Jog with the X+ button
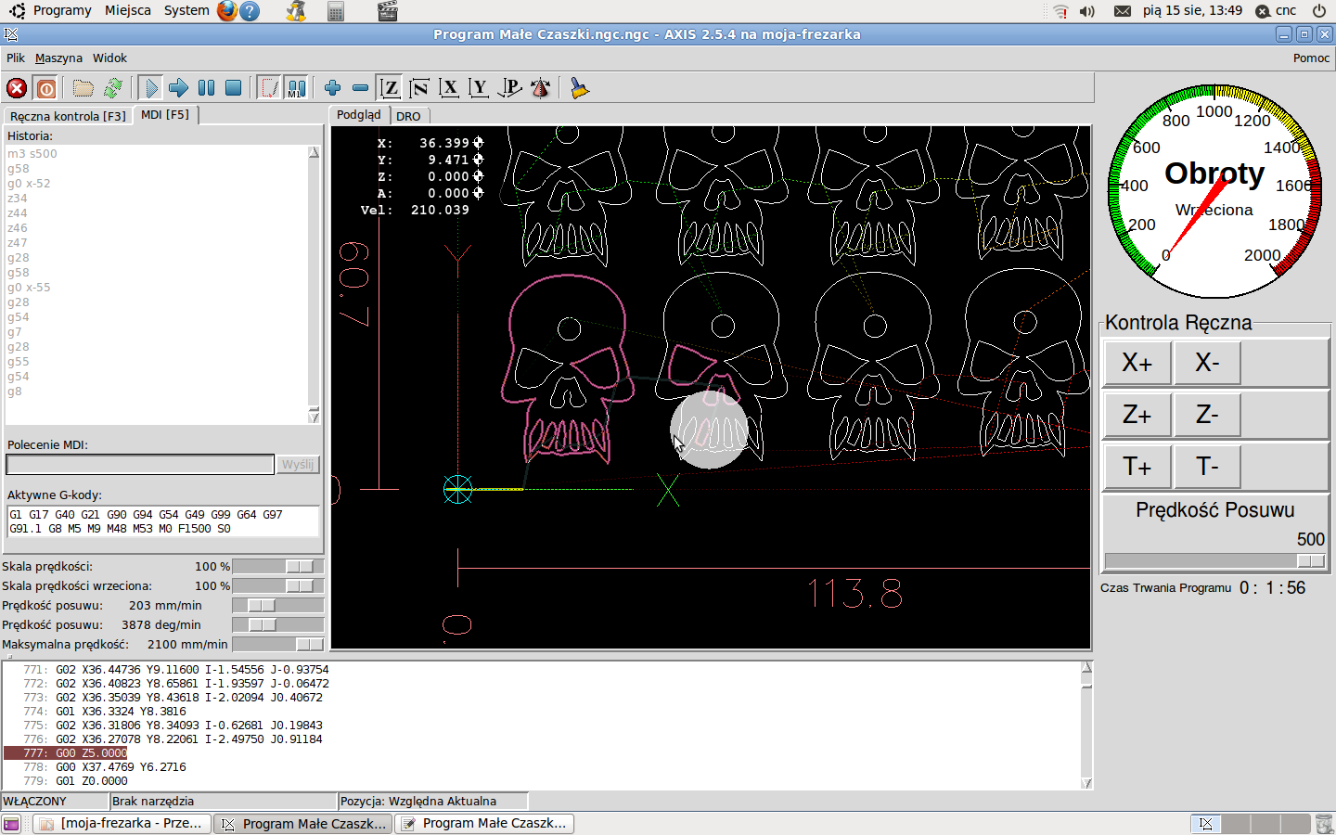The height and width of the screenshot is (835, 1336). pos(1137,363)
